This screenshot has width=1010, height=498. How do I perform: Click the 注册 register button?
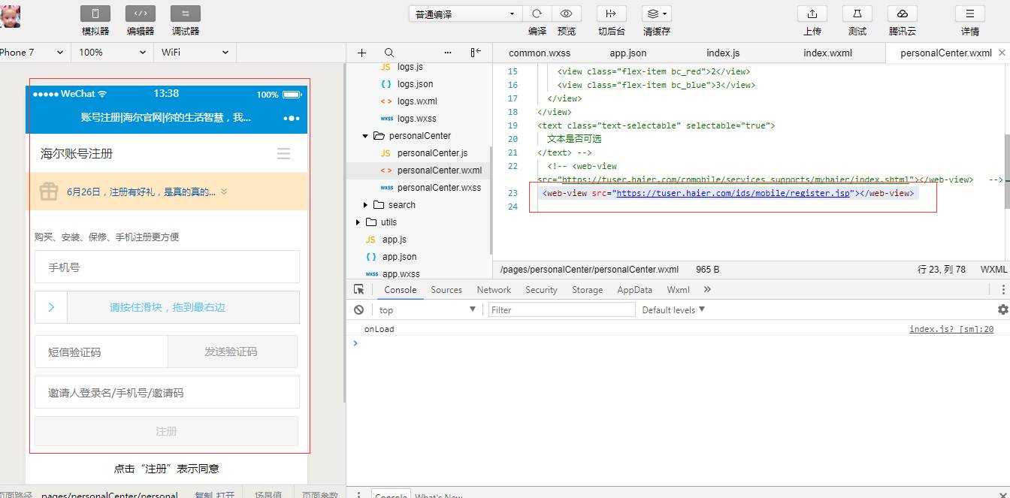click(166, 431)
